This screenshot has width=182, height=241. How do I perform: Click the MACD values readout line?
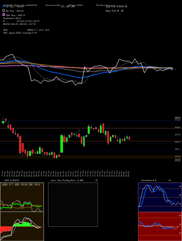coord(19,24)
